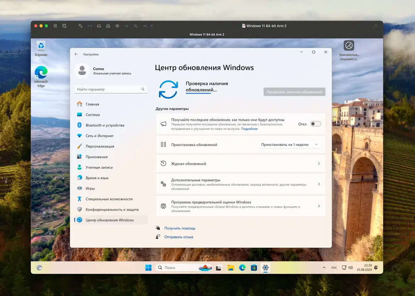The width and height of the screenshot is (415, 296).
Task: Open the clock showing 22:39
Action: pos(364,268)
